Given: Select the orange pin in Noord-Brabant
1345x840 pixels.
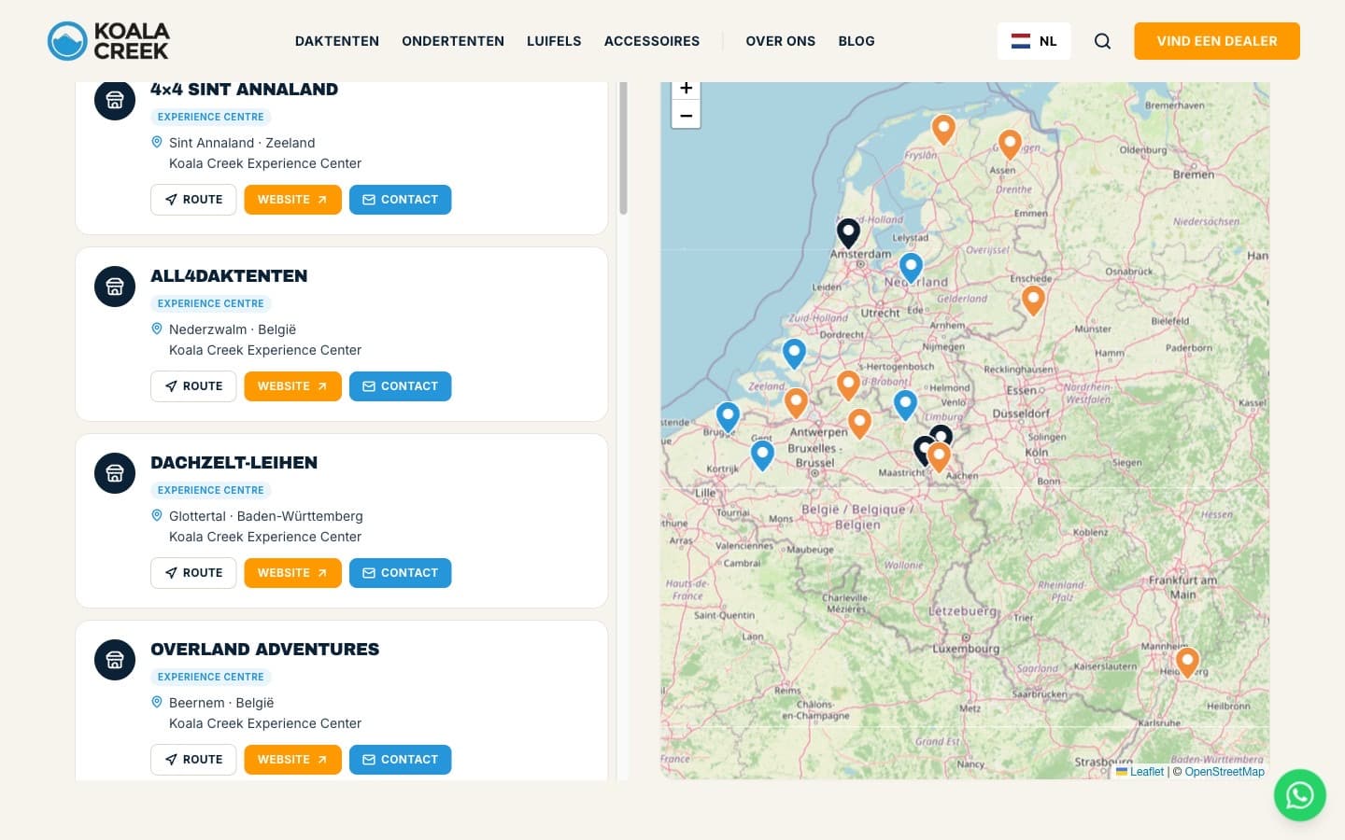Looking at the screenshot, I should click(848, 385).
